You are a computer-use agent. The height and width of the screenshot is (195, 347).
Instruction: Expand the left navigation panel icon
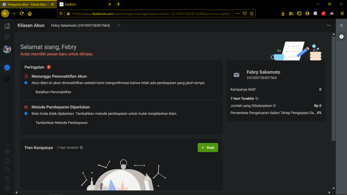click(x=7, y=188)
